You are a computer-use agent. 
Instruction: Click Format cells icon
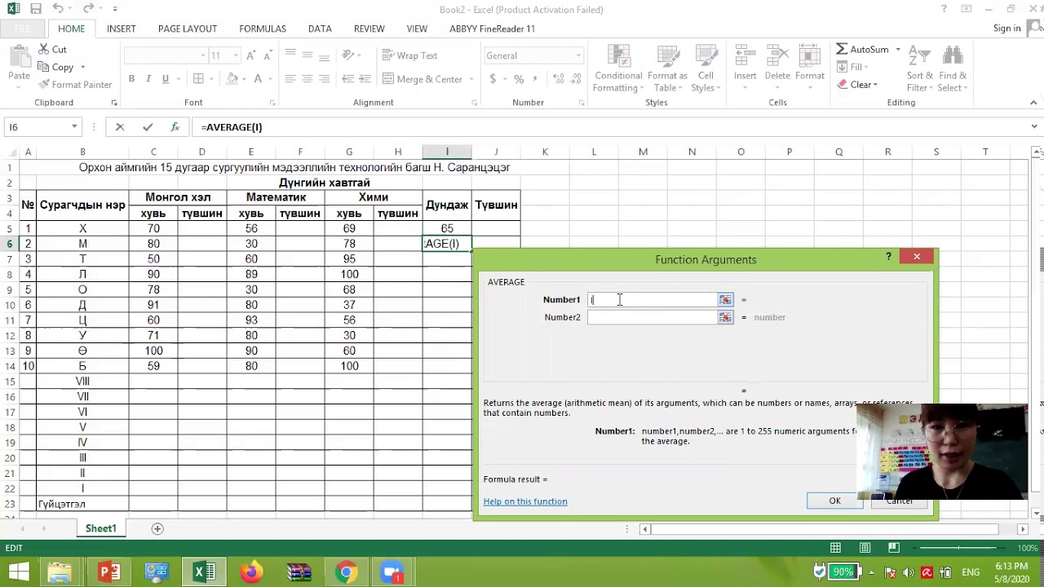point(810,56)
